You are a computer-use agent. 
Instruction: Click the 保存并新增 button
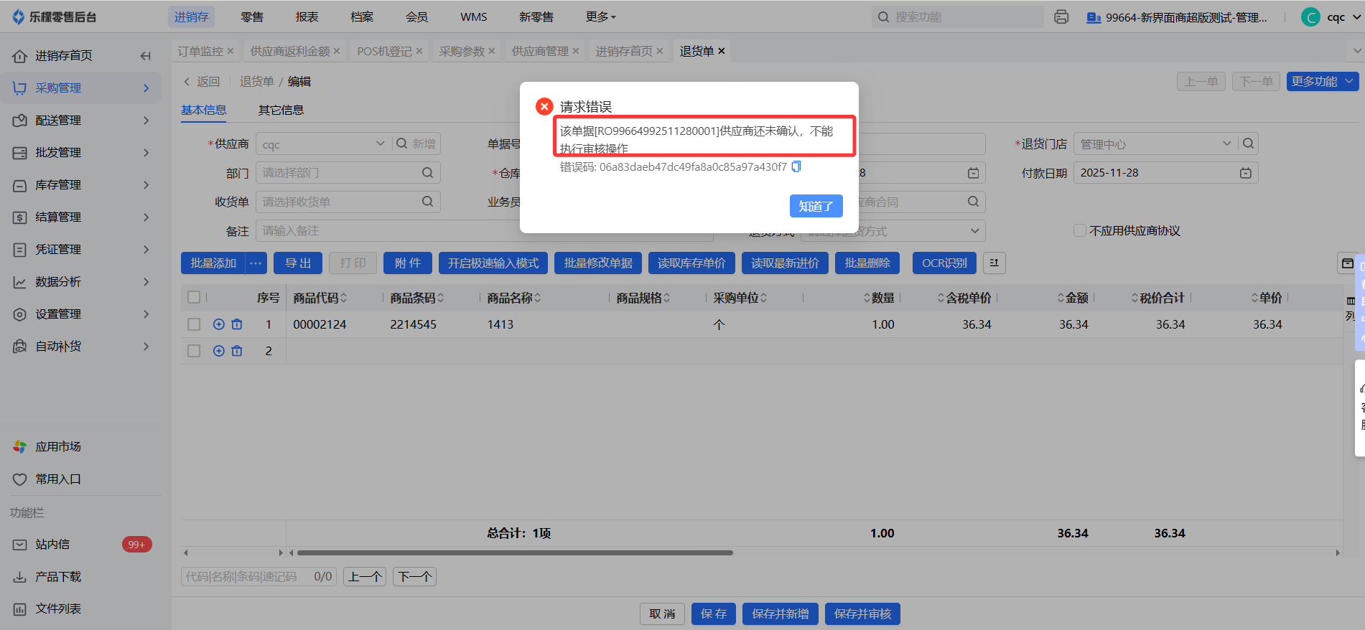(781, 614)
